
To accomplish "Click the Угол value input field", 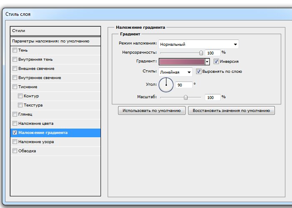I will click(x=184, y=85).
